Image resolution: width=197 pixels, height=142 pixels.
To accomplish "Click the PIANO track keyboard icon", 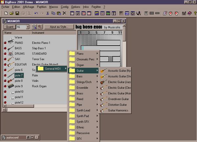I will tap(11, 42).
